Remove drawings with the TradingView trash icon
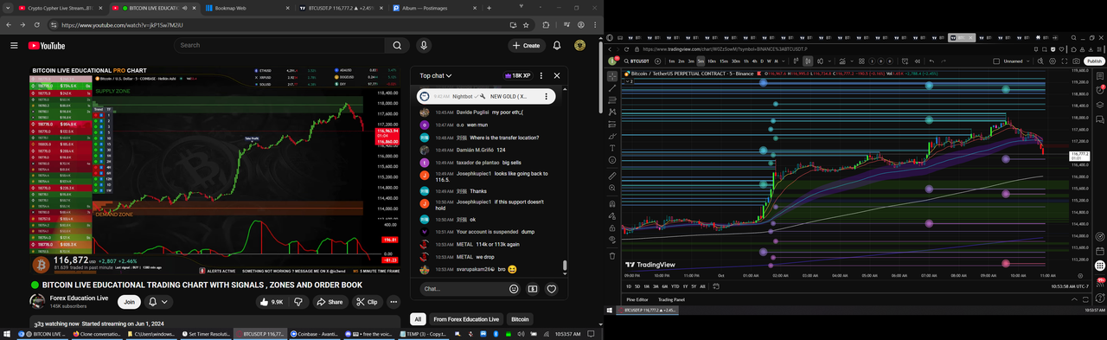Viewport: 1107px width, 340px height. tap(612, 255)
